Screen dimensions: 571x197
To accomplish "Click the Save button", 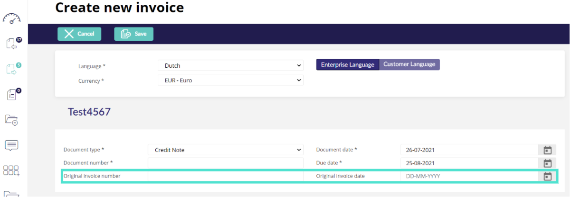I will [x=134, y=34].
